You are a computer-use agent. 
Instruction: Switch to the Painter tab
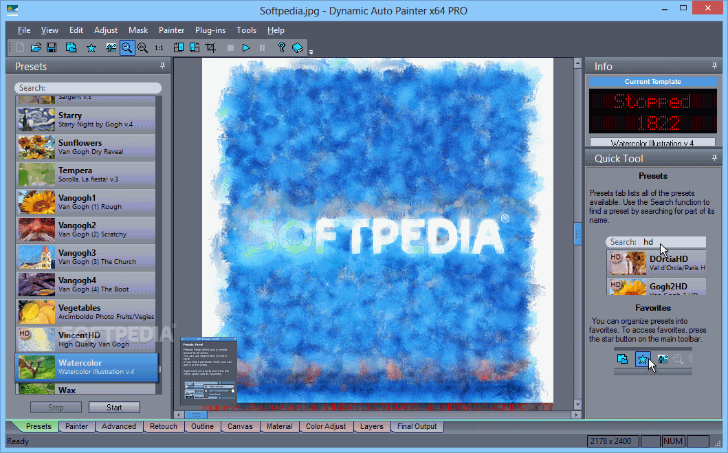76,426
